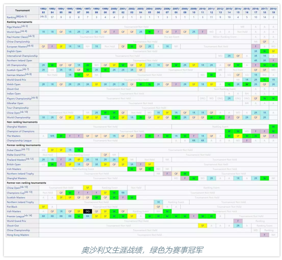Select the 1992/93 season column header
This screenshot has width=282, height=260.
tap(43, 10)
